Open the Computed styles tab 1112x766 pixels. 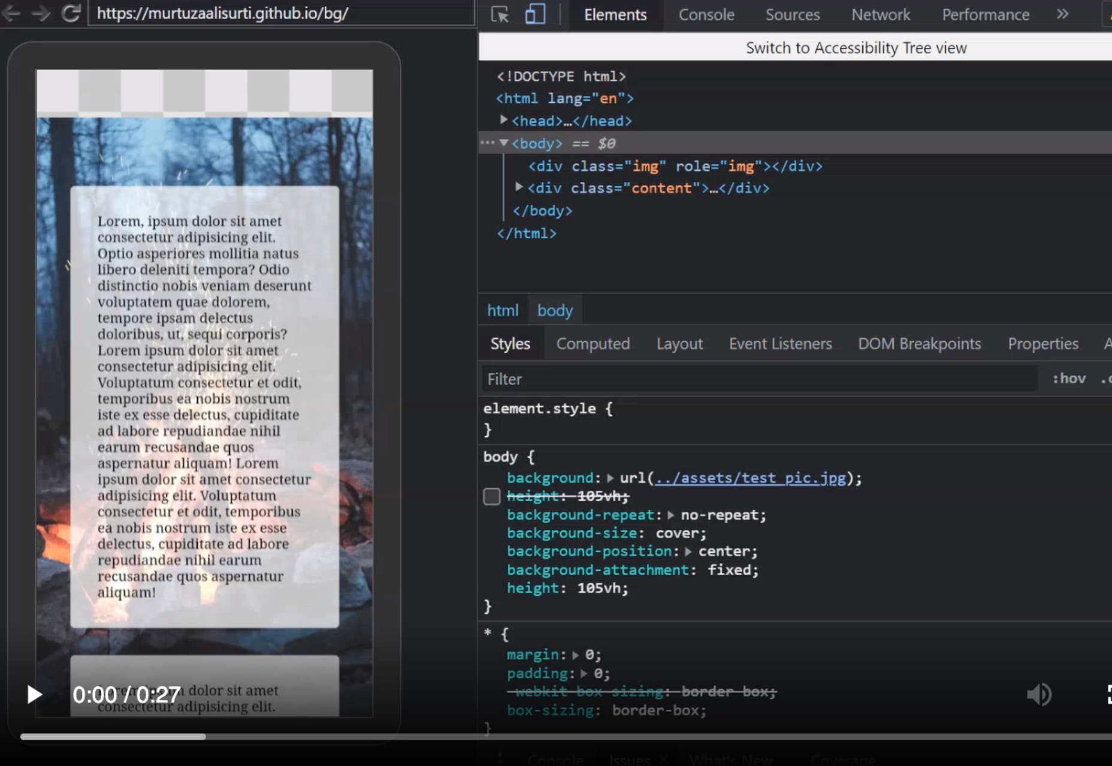click(593, 344)
